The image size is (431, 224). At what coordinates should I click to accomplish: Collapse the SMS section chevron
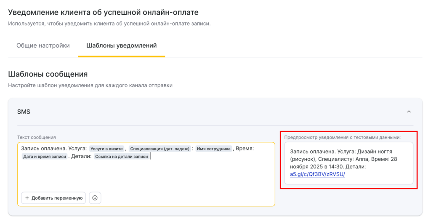408,112
